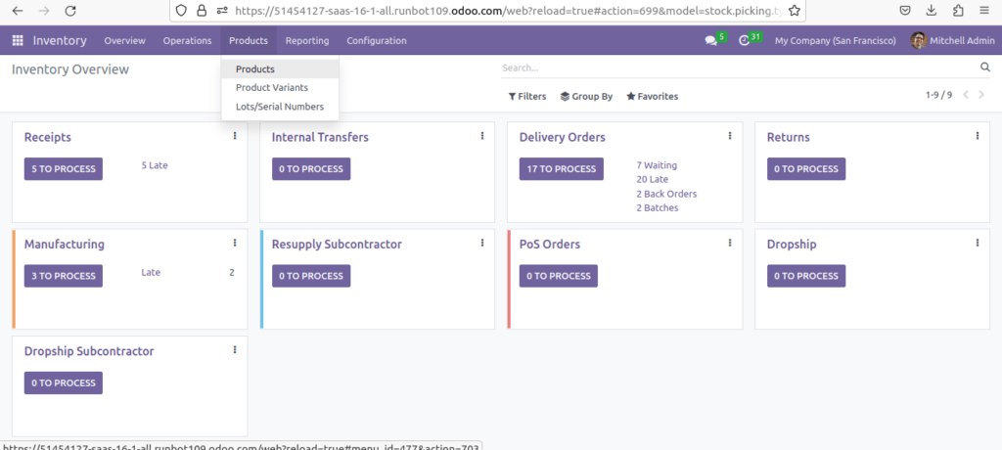Go to next page arrow in pager
1002x450 pixels.
coord(981,95)
